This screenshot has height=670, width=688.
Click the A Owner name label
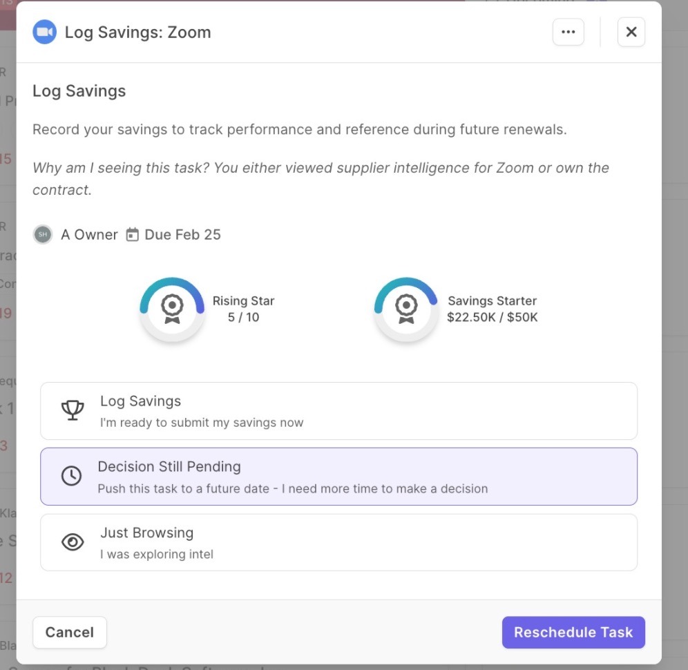point(89,235)
